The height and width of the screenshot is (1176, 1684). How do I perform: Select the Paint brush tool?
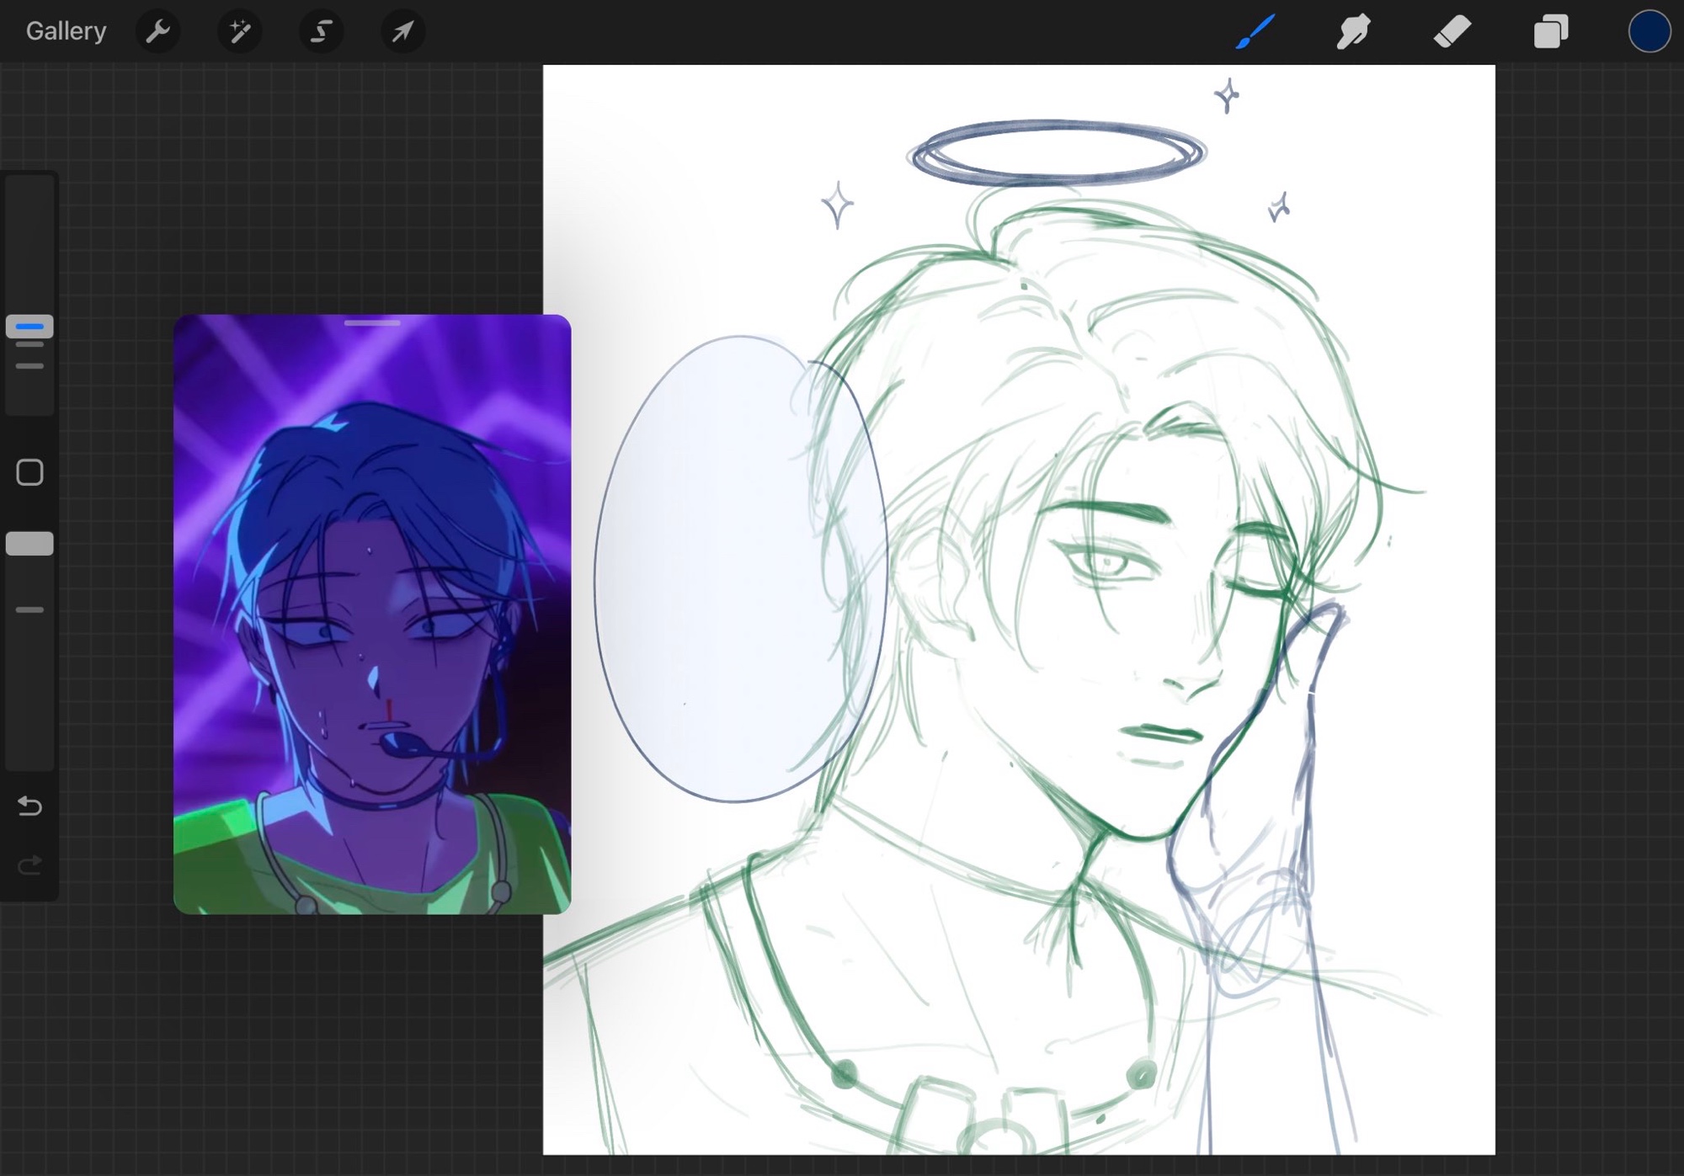click(1255, 32)
